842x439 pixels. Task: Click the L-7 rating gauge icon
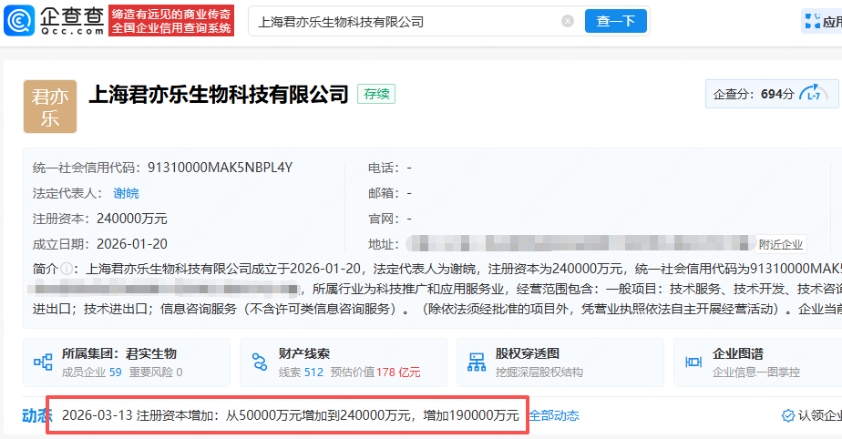[x=813, y=94]
